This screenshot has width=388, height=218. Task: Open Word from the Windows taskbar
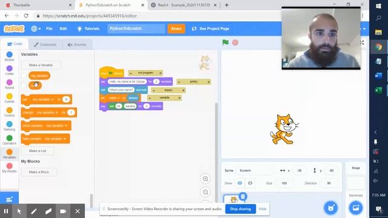click(378, 76)
